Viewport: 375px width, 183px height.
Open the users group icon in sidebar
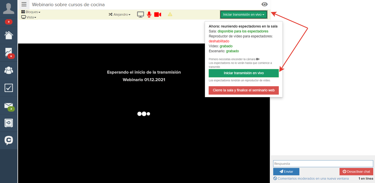[9, 70]
